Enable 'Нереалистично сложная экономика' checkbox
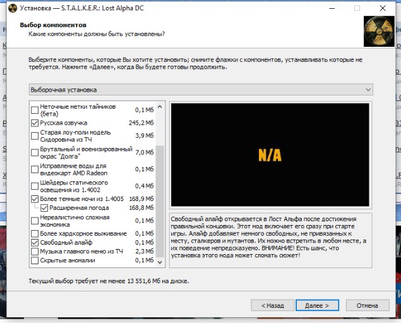401x323 pixels. (35, 221)
